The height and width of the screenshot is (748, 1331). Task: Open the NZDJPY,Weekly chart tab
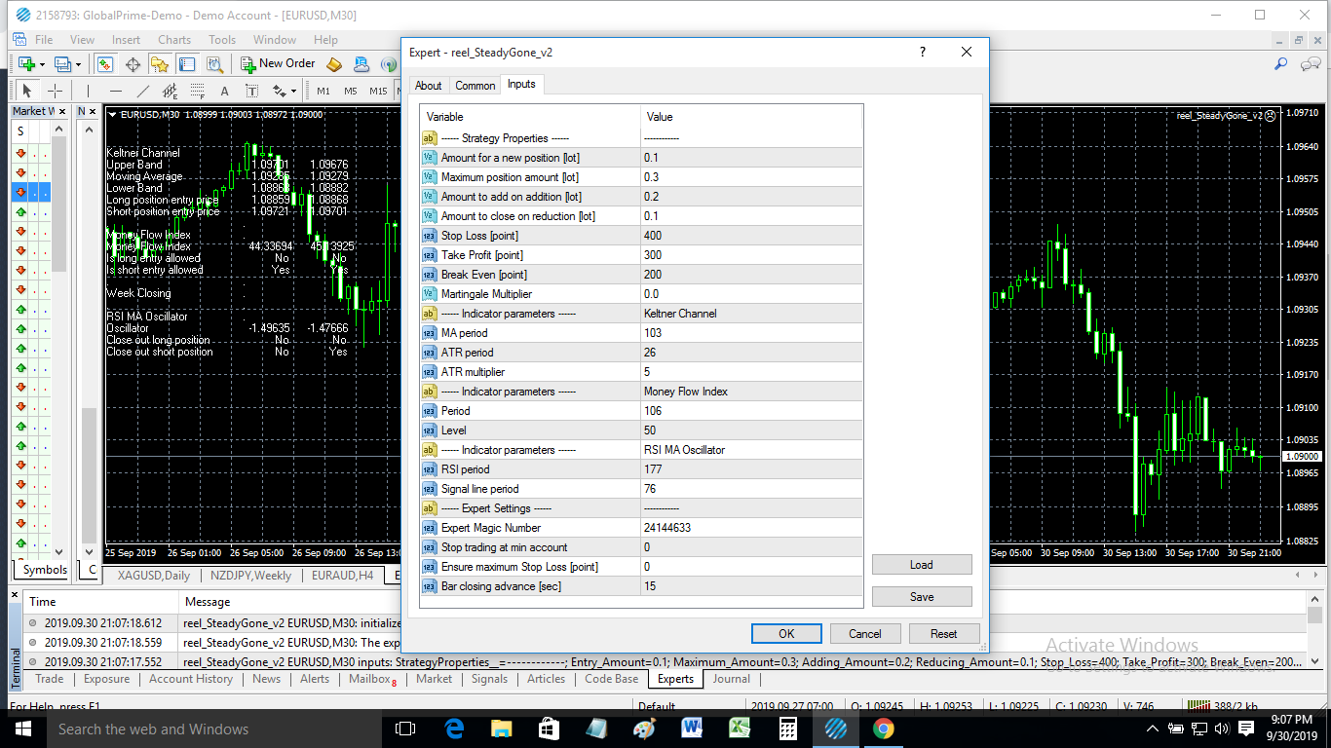(251, 576)
